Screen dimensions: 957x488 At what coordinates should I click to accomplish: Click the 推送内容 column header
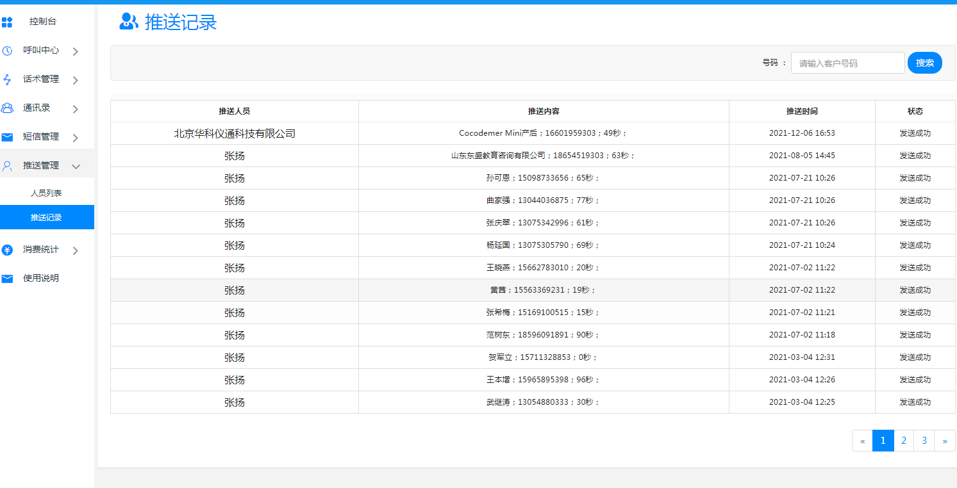[544, 111]
